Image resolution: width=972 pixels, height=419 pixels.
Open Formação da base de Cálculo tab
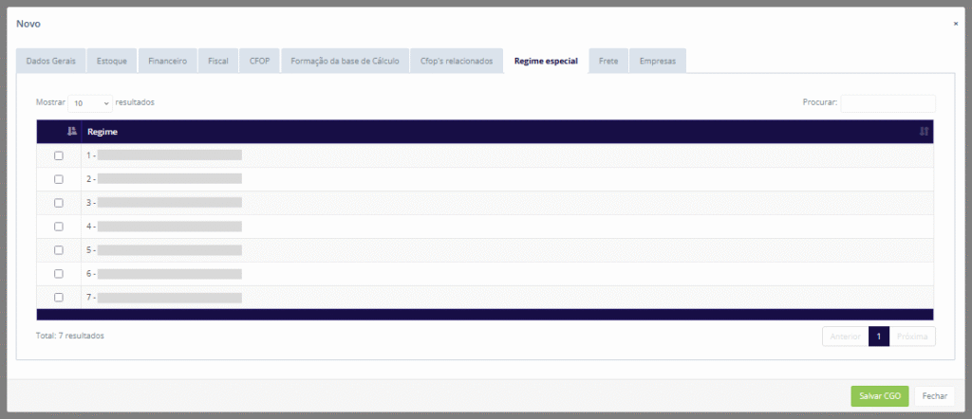click(342, 61)
